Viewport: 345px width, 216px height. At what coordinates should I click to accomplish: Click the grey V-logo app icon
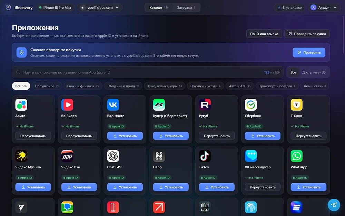click(x=21, y=207)
